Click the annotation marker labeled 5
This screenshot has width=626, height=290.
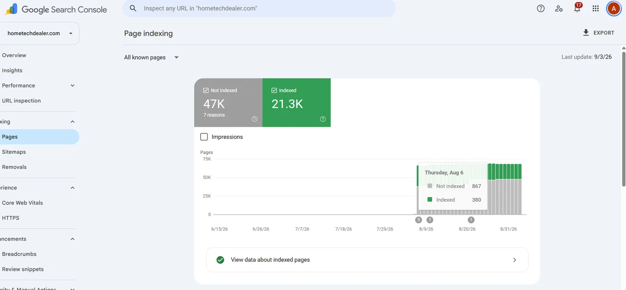(419, 220)
